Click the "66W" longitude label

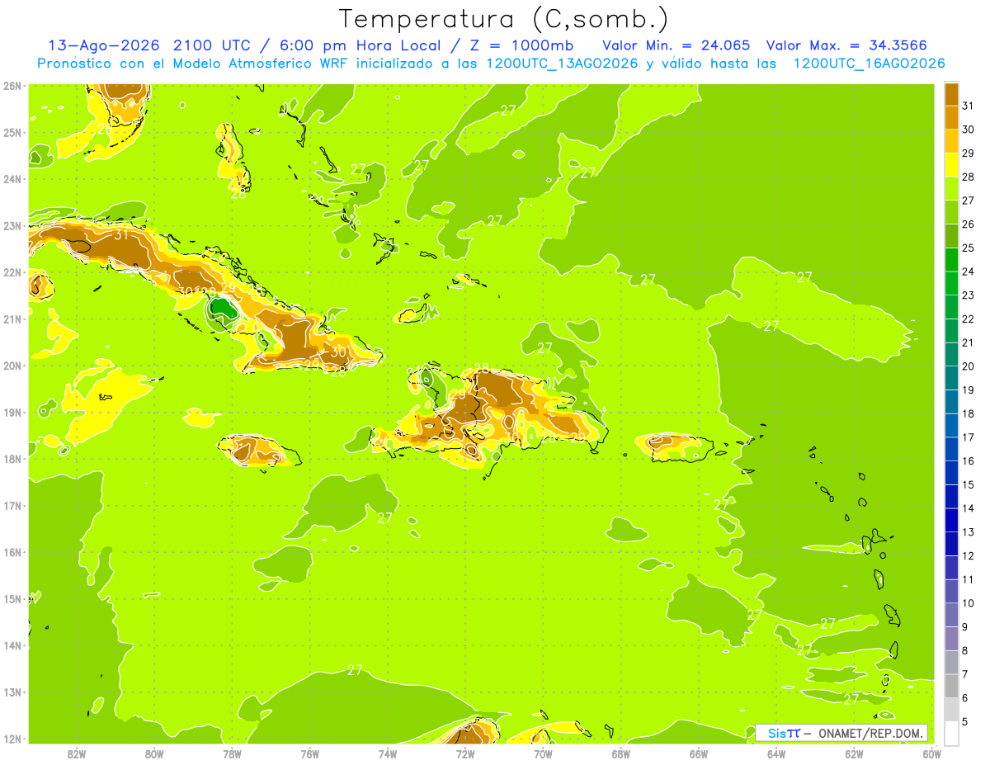click(698, 753)
